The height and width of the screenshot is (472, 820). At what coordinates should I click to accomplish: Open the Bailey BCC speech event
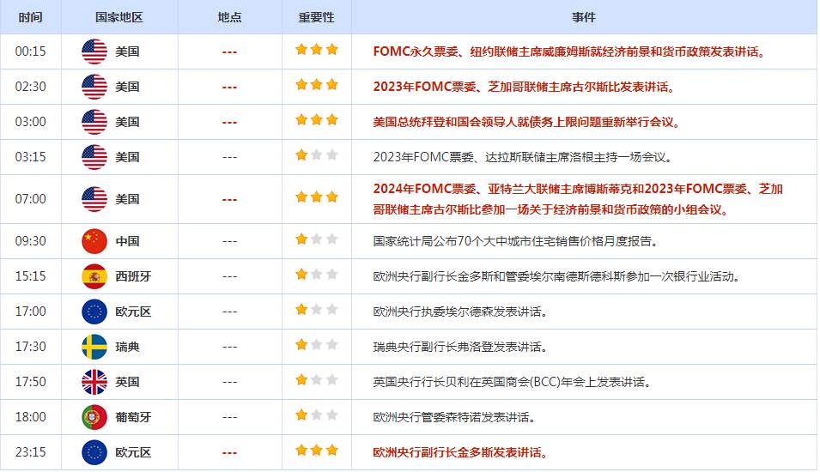(x=512, y=382)
